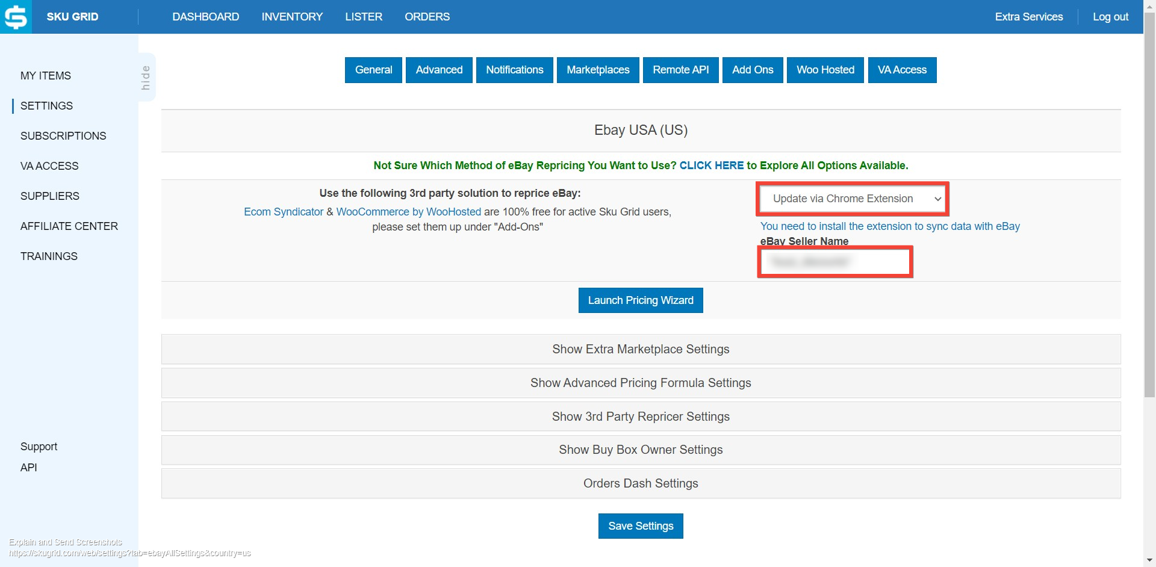Screen dimensions: 1156x567
Task: Open the Support link in the sidebar
Action: (39, 447)
